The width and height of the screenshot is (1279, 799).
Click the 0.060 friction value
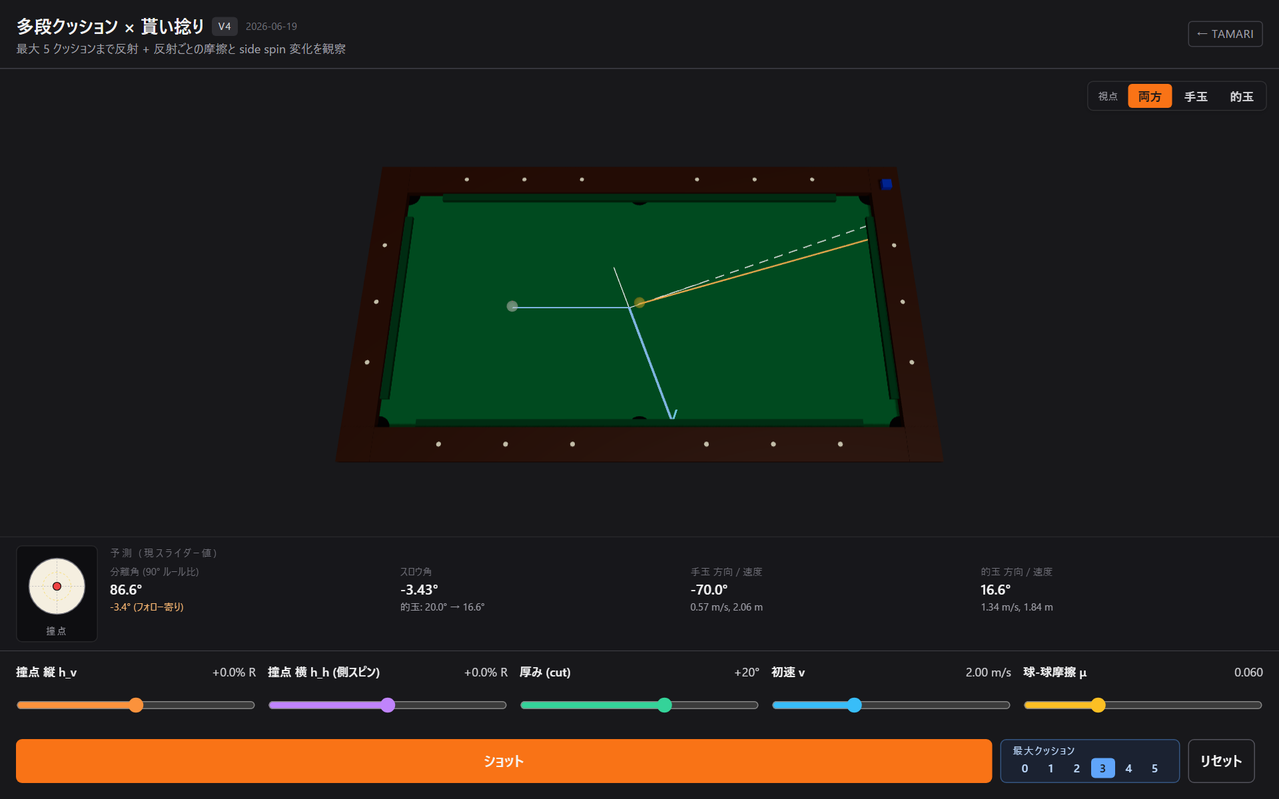click(1248, 672)
